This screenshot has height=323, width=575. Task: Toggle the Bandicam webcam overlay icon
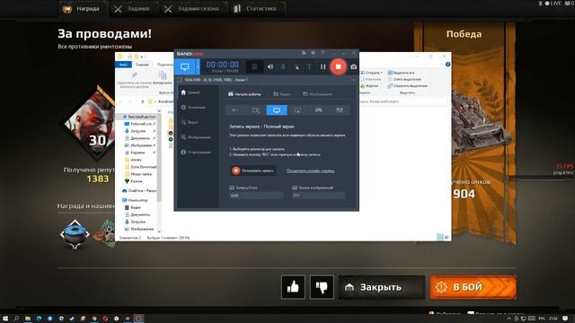tap(254, 66)
